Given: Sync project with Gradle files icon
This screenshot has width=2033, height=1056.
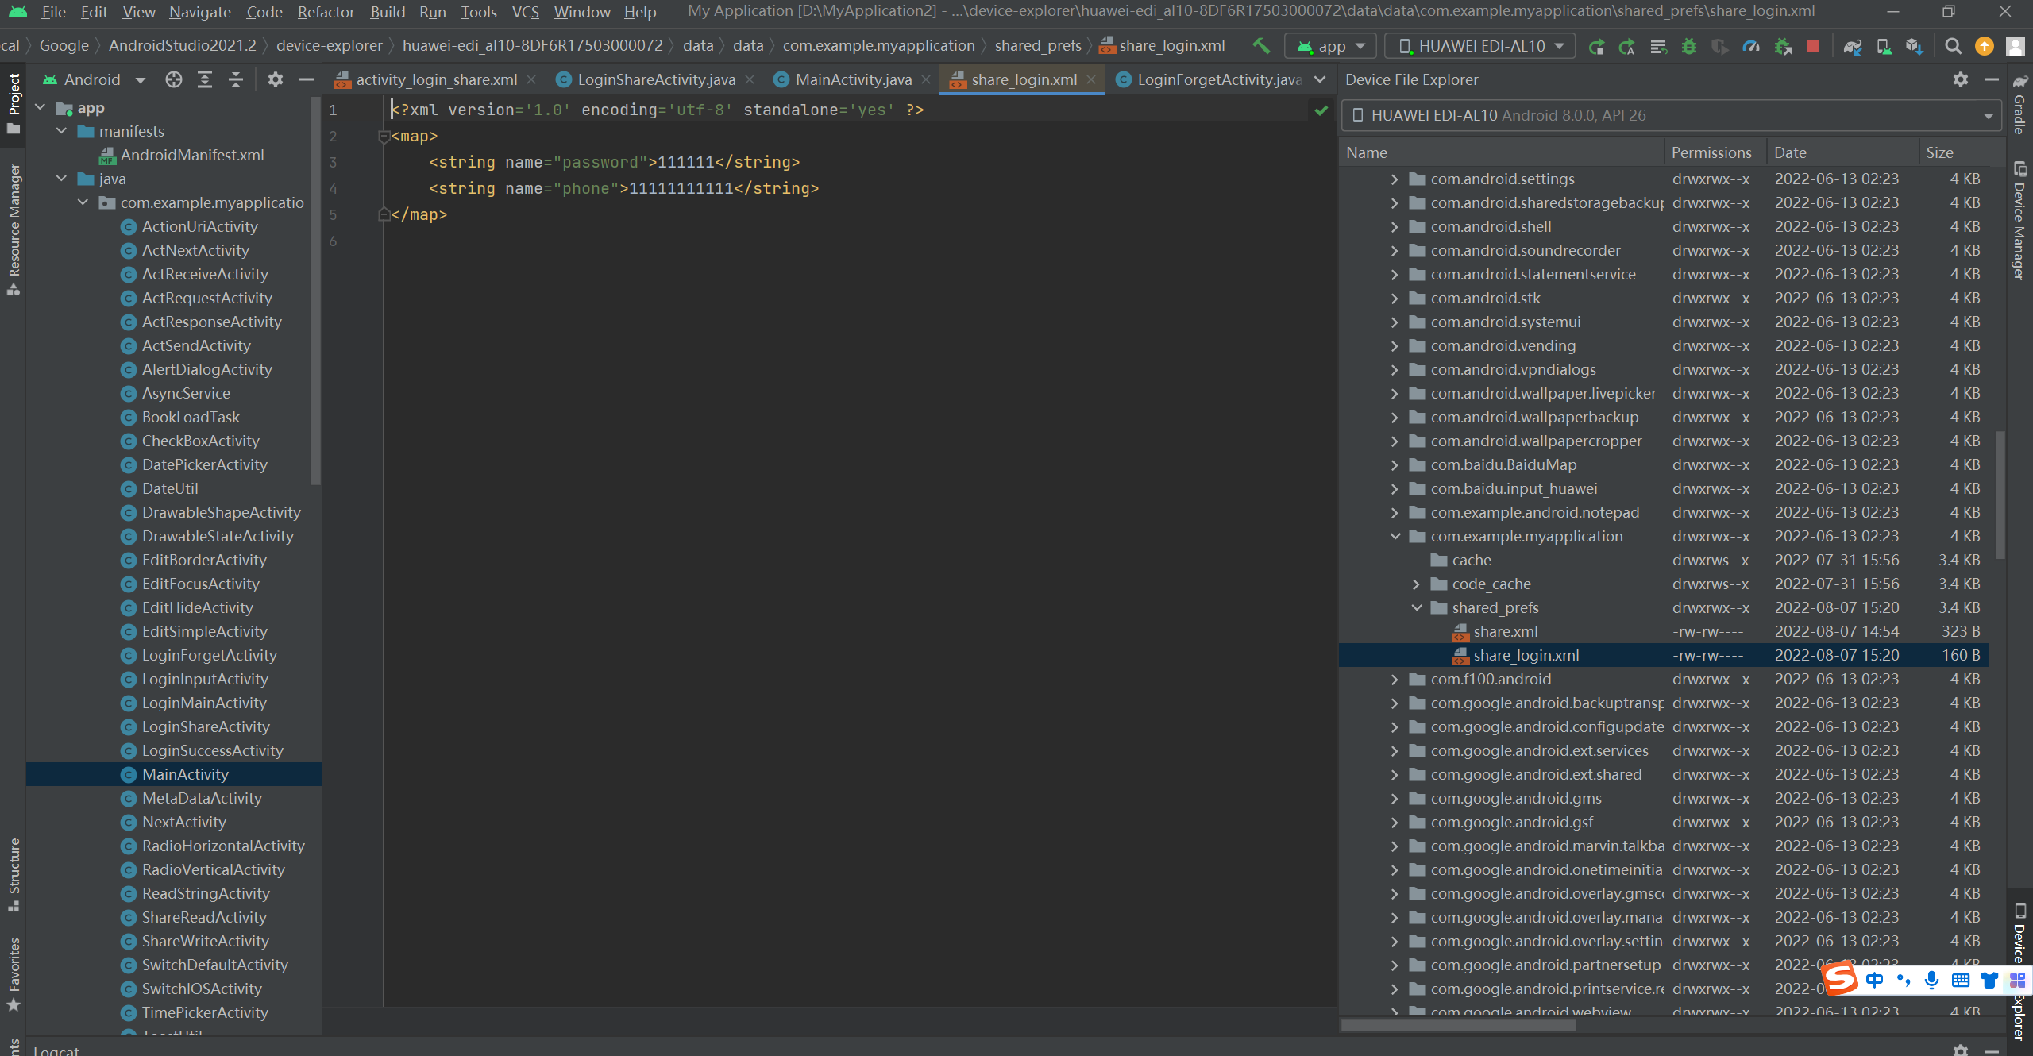Looking at the screenshot, I should click(x=1853, y=46).
